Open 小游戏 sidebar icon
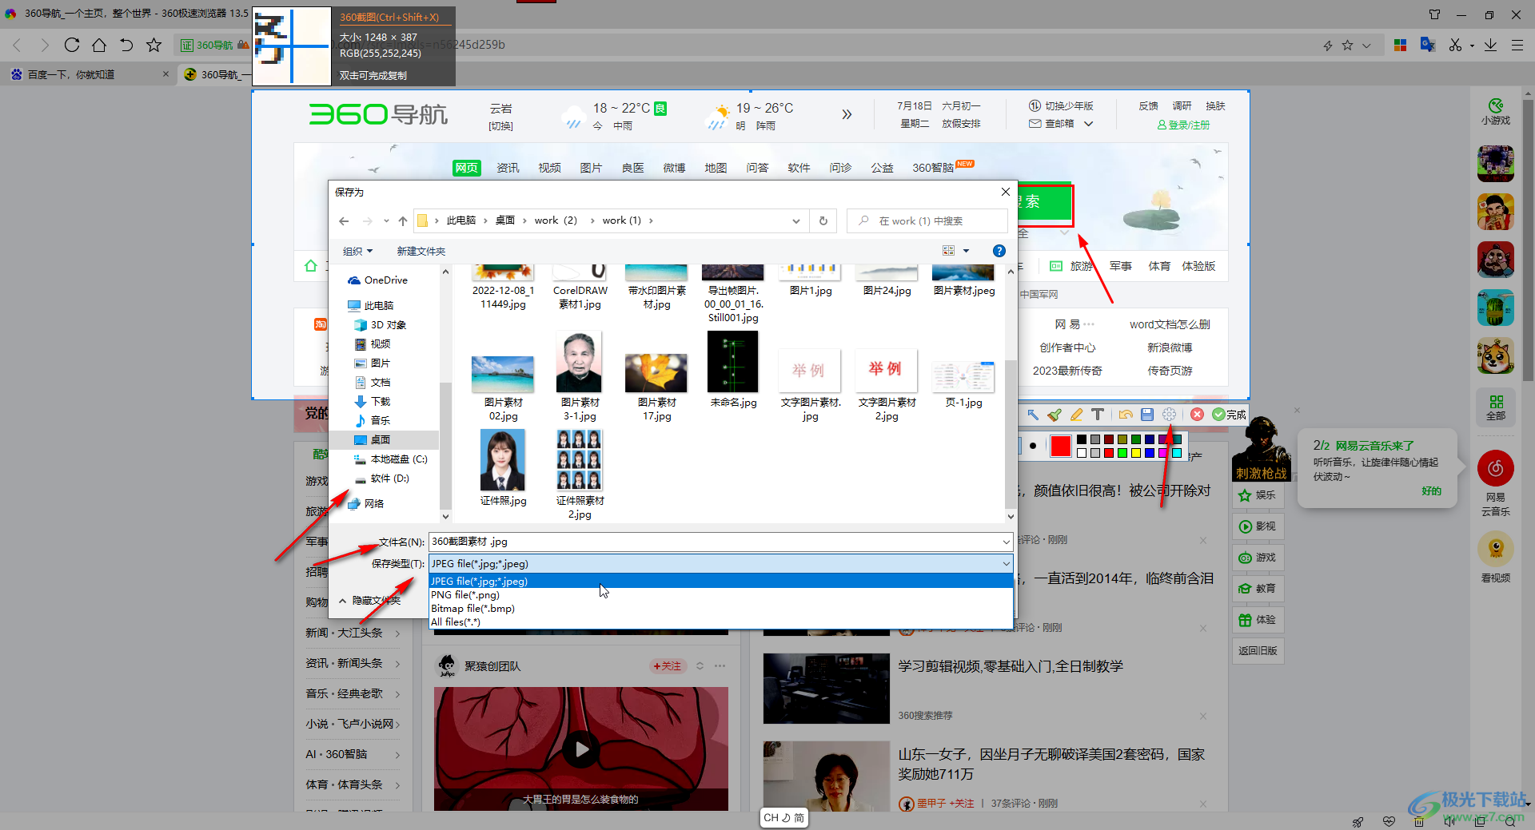This screenshot has width=1535, height=830. point(1495,112)
